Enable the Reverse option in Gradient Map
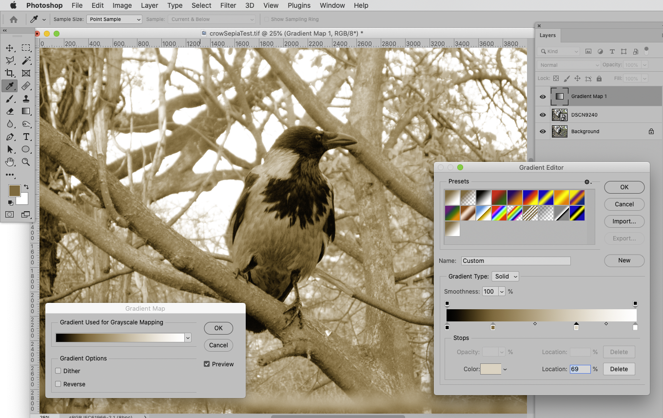The width and height of the screenshot is (663, 418). coord(58,384)
